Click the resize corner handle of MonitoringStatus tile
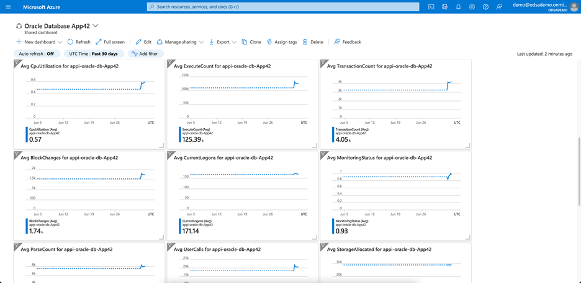This screenshot has height=283, width=581. pos(467,238)
